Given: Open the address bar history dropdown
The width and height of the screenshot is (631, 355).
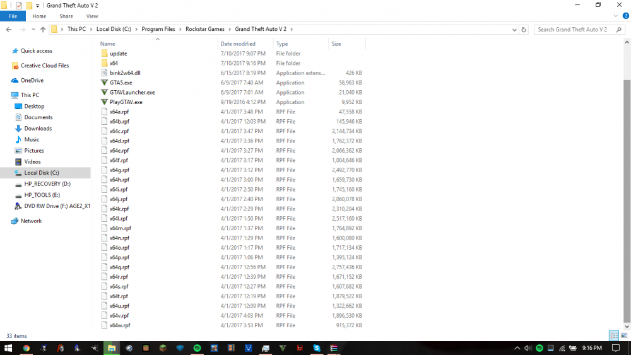Looking at the screenshot, I should 514,30.
